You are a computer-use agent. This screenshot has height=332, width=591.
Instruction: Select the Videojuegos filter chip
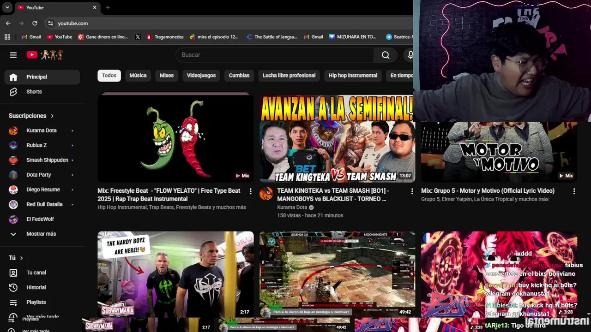coord(201,76)
